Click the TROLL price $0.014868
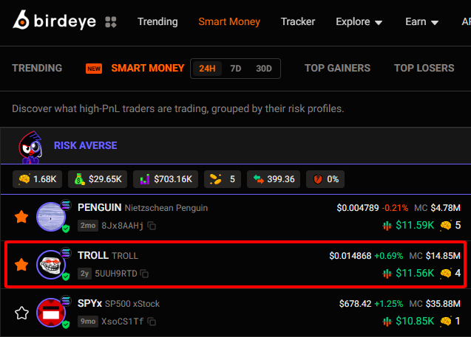This screenshot has width=471, height=337. tap(350, 256)
